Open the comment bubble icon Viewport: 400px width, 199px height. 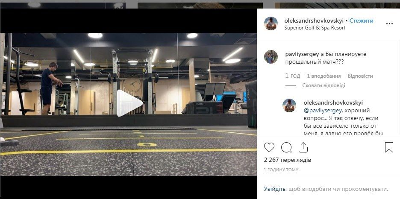pos(286,147)
